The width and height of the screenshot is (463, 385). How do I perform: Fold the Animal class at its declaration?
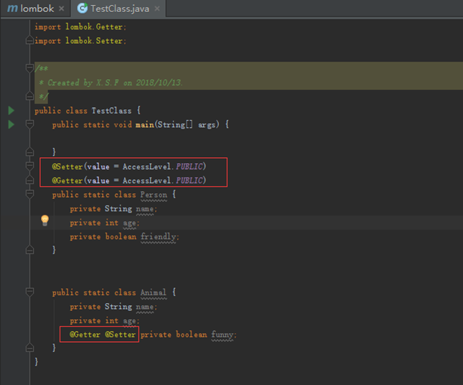click(29, 293)
